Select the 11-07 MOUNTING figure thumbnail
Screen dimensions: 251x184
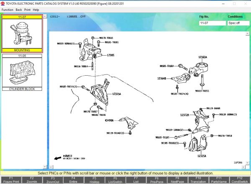(22, 33)
